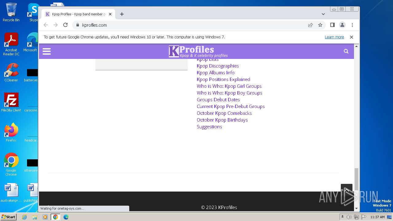Image resolution: width=393 pixels, height=221 pixels.
Task: Click the padlock site info icon
Action: (x=77, y=25)
